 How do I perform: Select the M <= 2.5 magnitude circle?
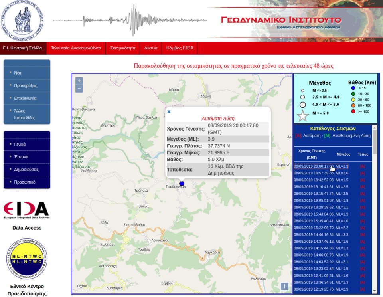(302, 90)
